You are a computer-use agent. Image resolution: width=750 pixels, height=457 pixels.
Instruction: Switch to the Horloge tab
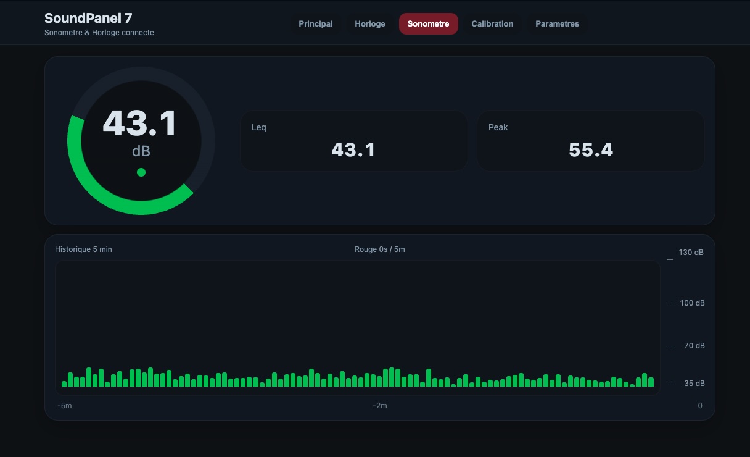[370, 24]
